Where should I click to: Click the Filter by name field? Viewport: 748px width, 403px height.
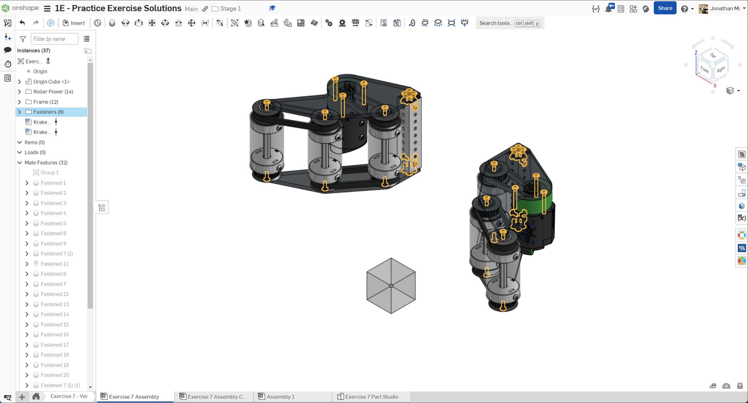coord(54,39)
